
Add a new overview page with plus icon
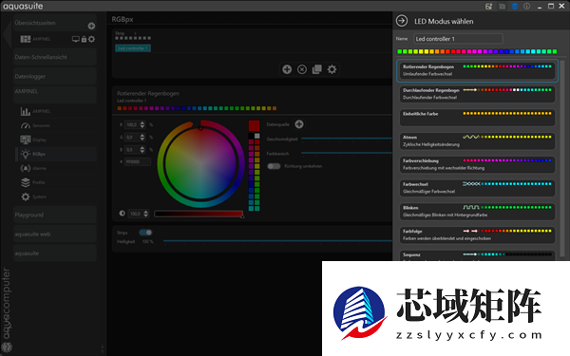tap(91, 26)
